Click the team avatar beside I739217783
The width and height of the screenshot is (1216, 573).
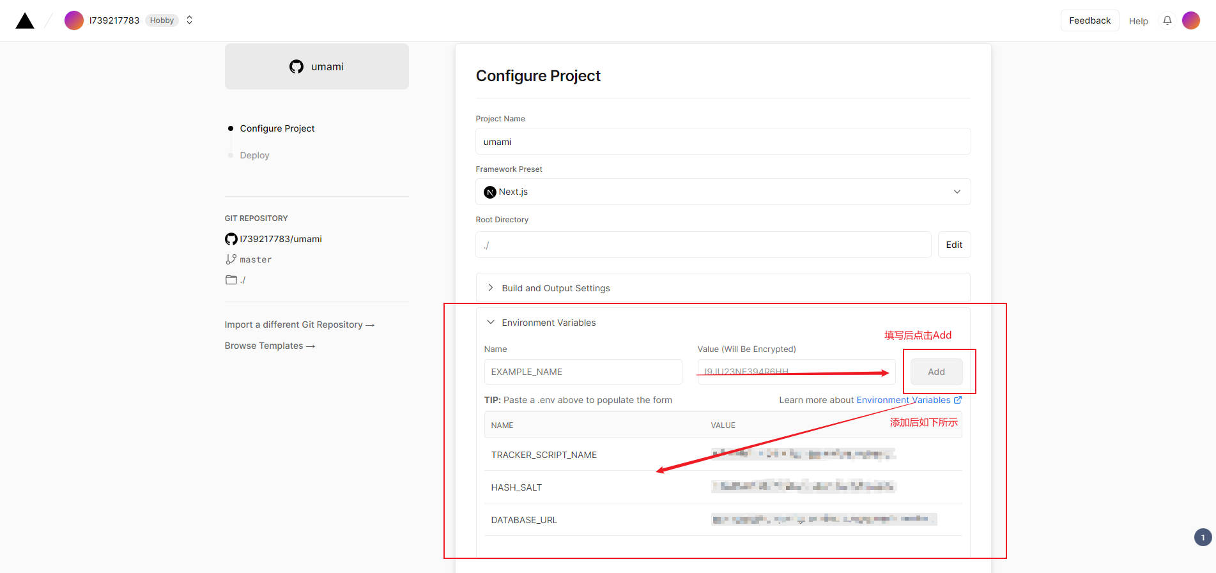point(74,20)
